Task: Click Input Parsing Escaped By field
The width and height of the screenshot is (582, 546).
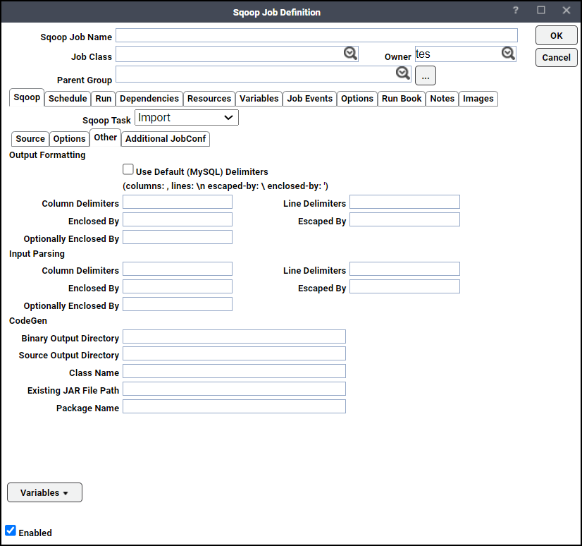Action: (404, 286)
